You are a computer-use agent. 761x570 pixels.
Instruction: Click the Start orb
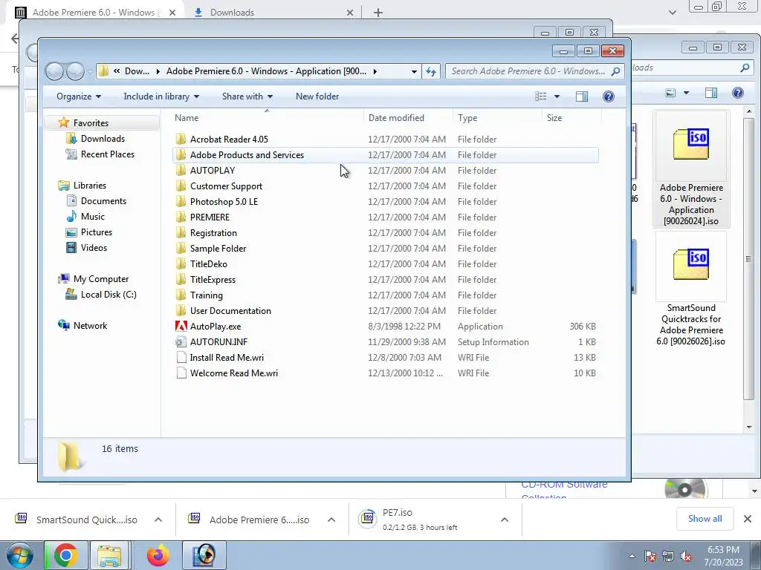click(19, 555)
